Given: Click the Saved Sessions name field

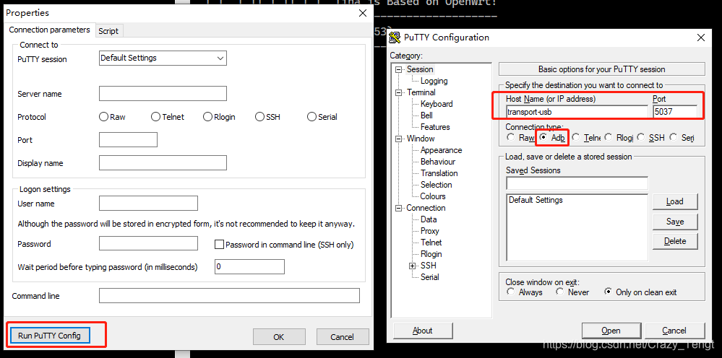Looking at the screenshot, I should (577, 183).
